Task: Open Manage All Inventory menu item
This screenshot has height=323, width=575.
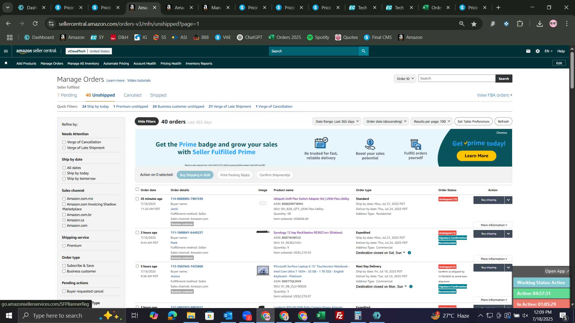Action: click(x=83, y=63)
